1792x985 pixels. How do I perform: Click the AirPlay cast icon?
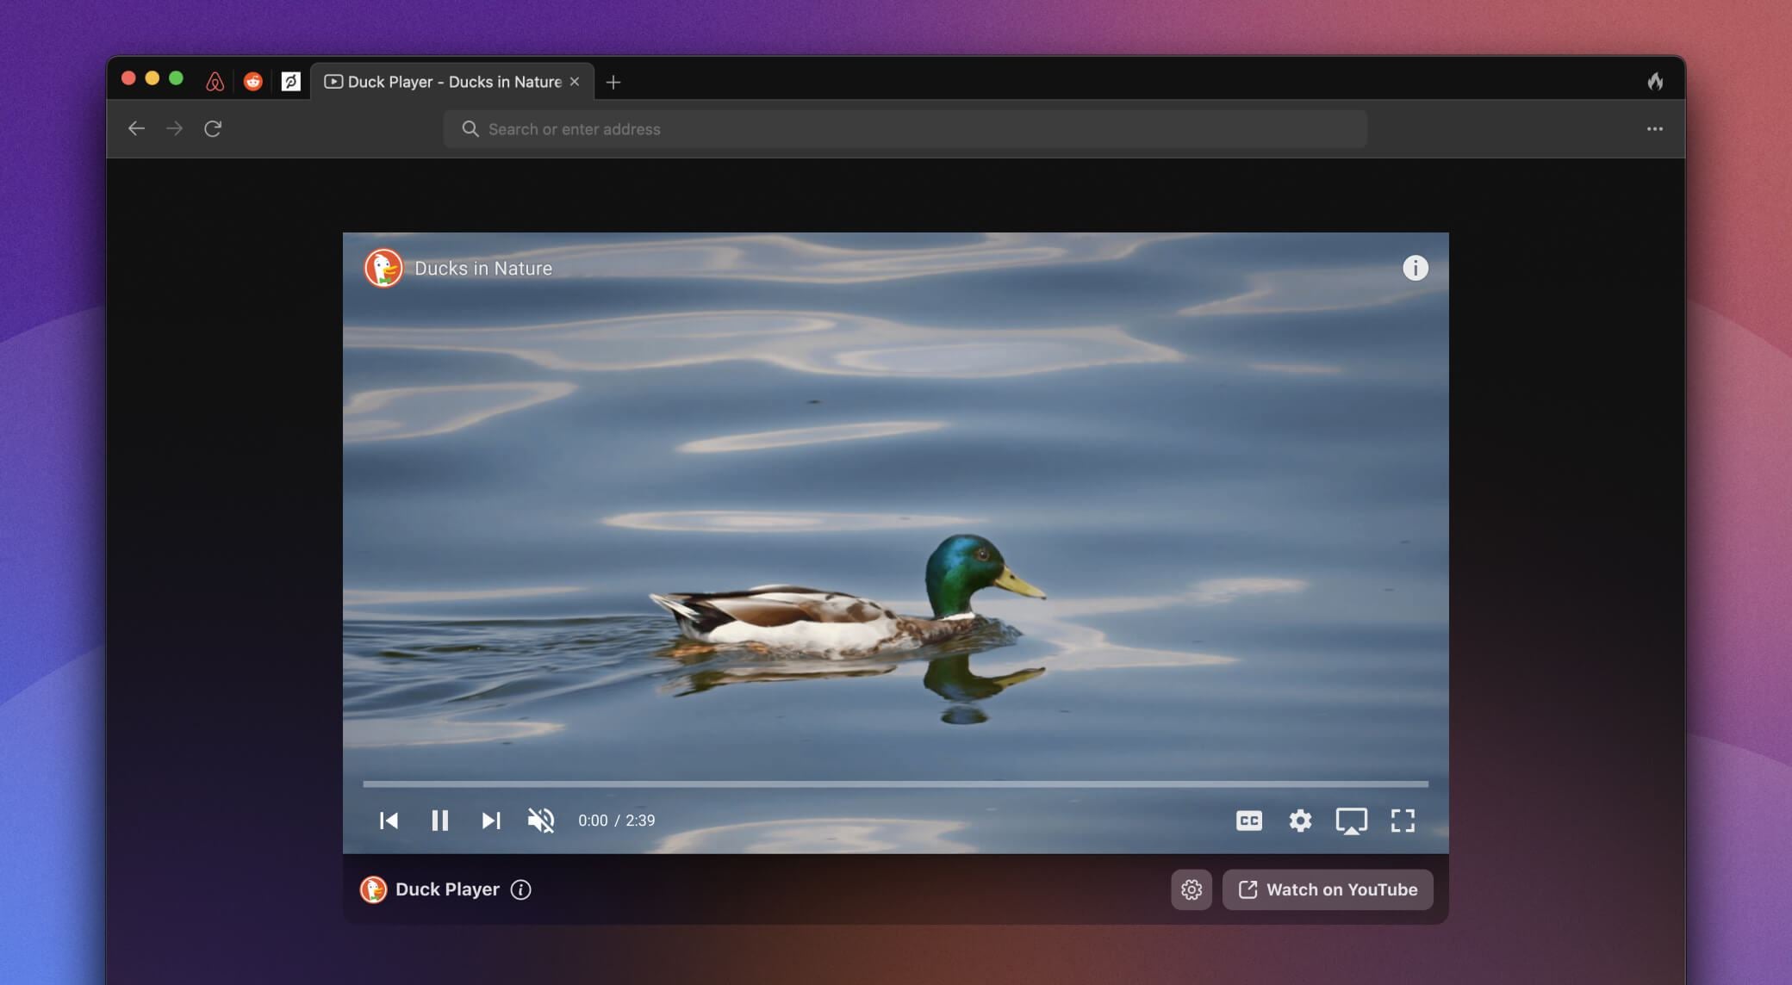click(1350, 819)
